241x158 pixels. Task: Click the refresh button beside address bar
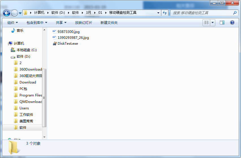(165, 13)
